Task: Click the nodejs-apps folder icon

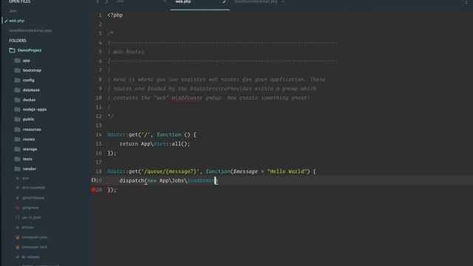Action: [18, 109]
